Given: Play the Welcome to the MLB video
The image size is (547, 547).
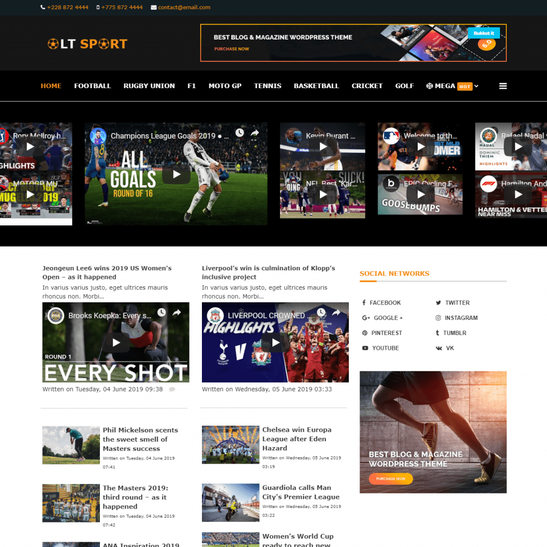Looking at the screenshot, I should [420, 146].
